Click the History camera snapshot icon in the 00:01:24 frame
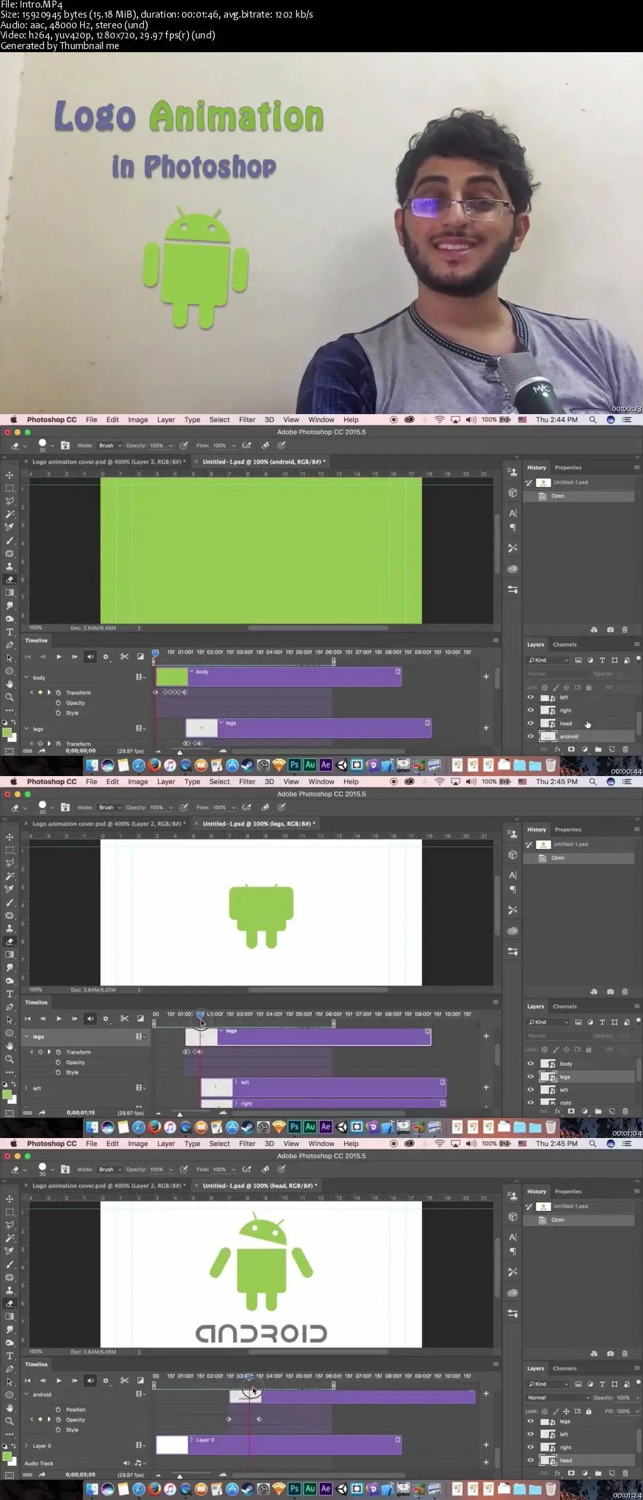Viewport: 643px width, 1500px height. click(x=610, y=1353)
